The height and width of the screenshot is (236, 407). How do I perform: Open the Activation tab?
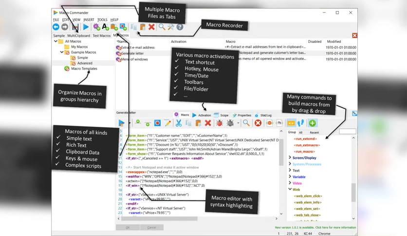click(x=202, y=115)
